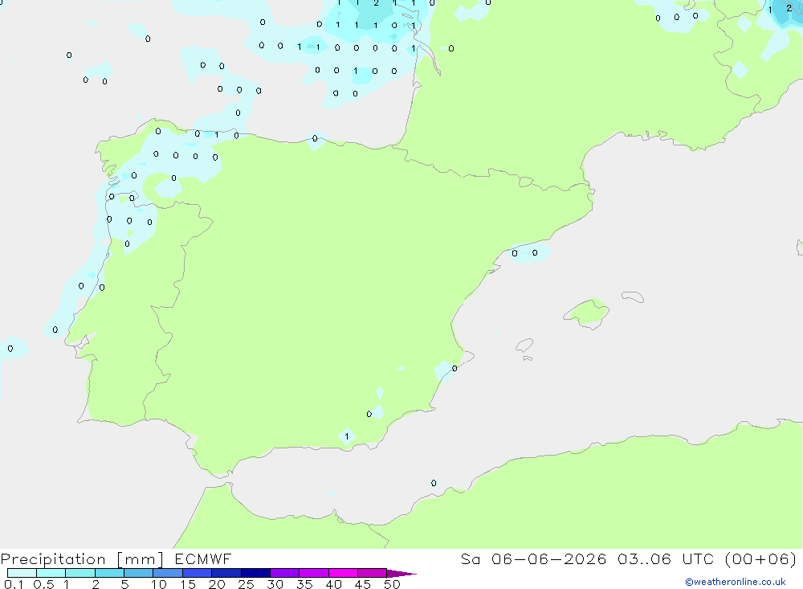Click the '40' legend scale label
This screenshot has width=803, height=589.
[x=333, y=584]
